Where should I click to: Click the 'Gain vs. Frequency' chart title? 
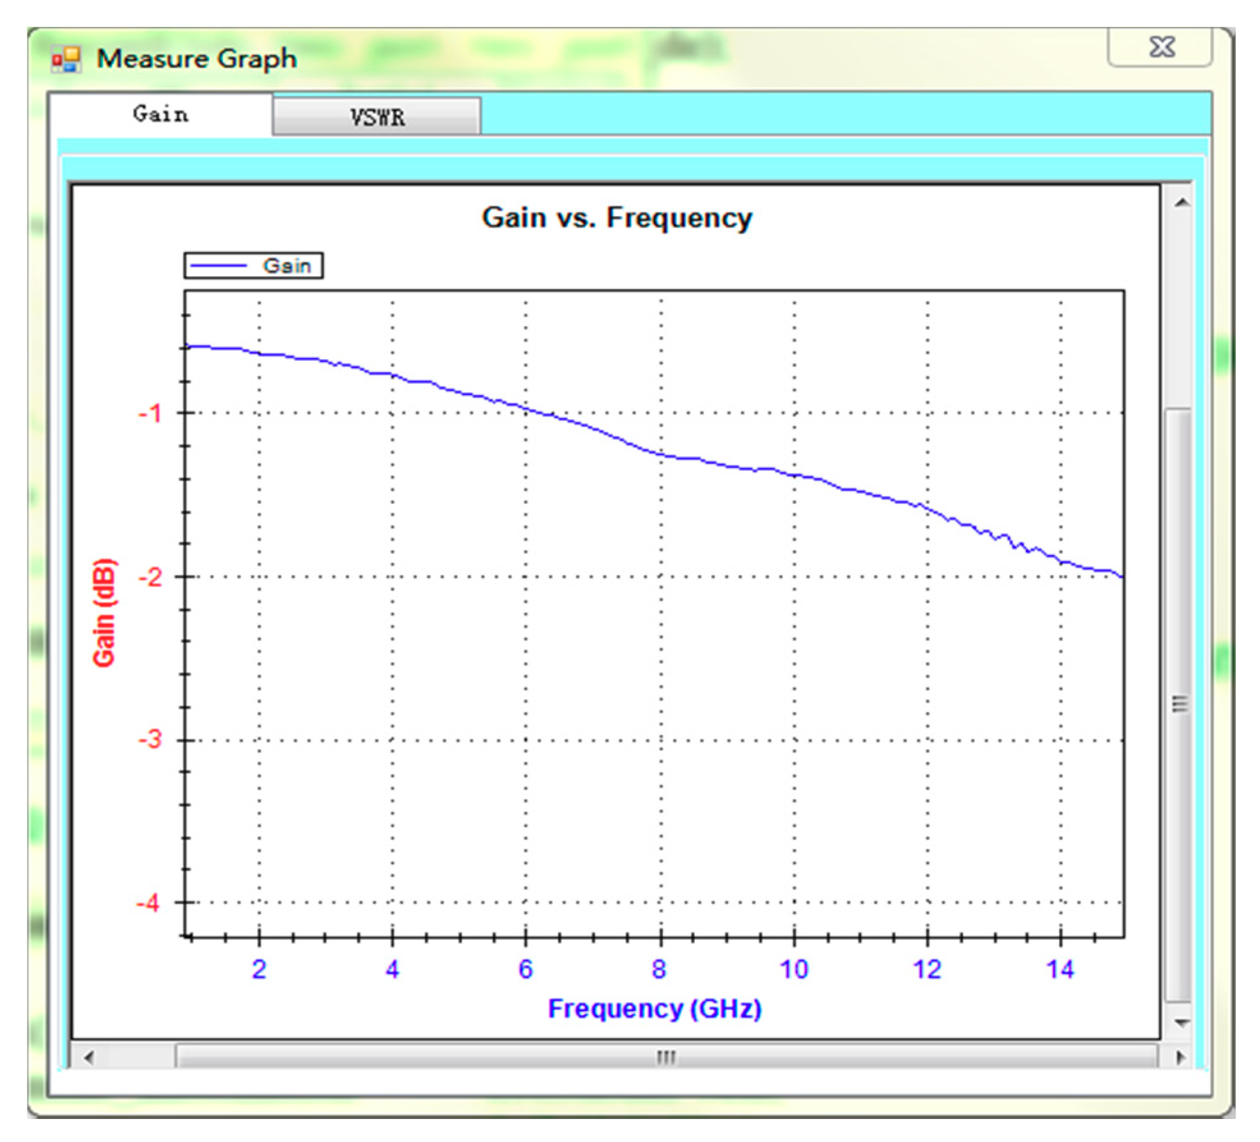[x=617, y=217]
